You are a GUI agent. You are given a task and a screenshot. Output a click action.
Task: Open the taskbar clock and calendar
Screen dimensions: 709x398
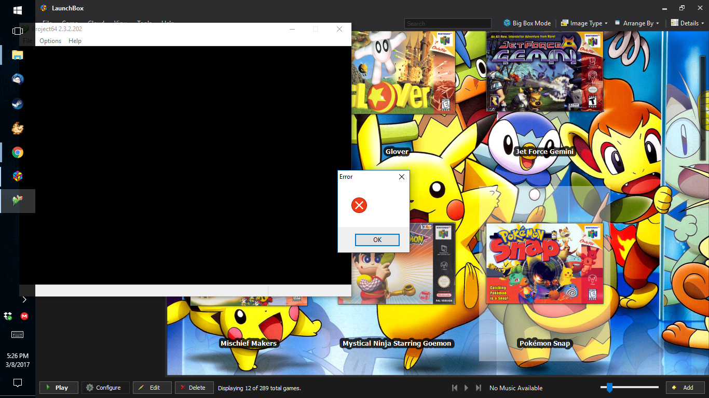pyautogui.click(x=18, y=360)
